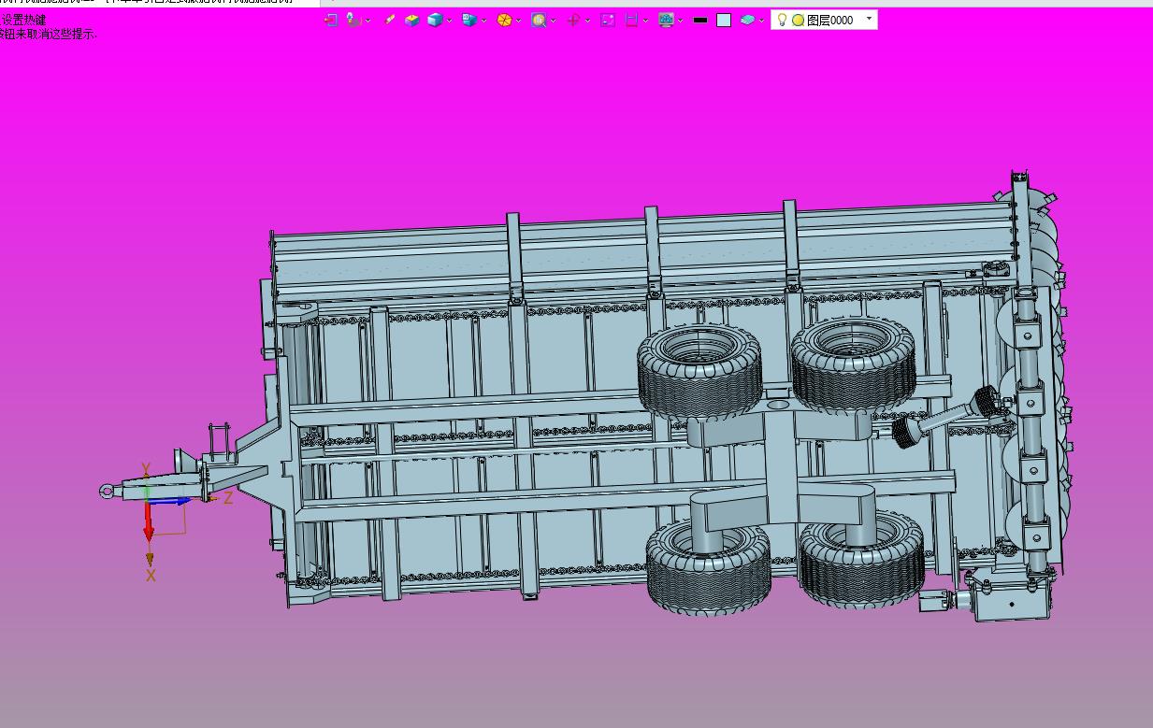1153x728 pixels.
Task: Expand the blue cube display style dropdown
Action: [x=450, y=21]
